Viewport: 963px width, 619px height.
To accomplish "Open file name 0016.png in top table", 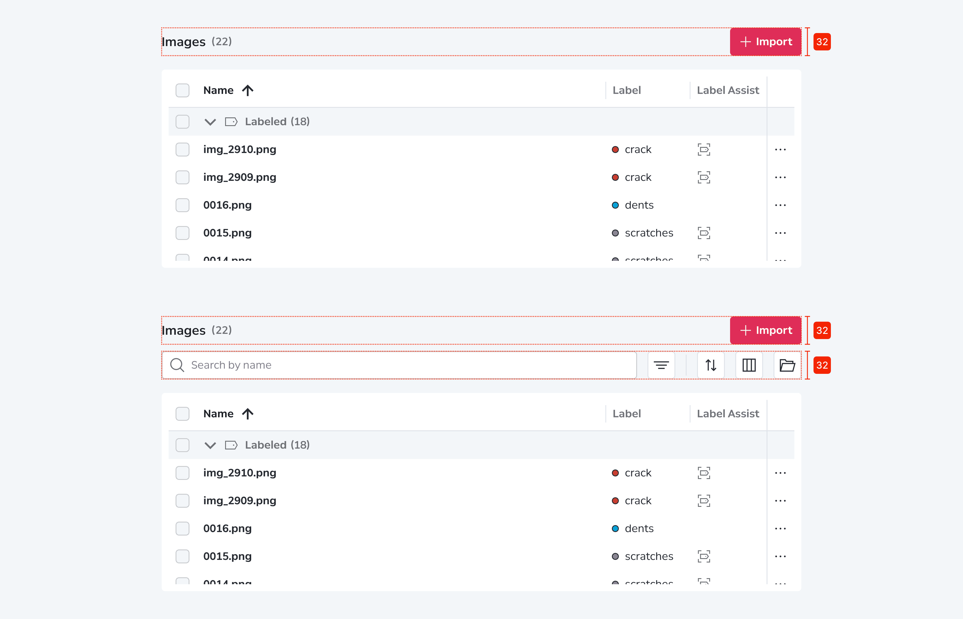I will click(227, 205).
